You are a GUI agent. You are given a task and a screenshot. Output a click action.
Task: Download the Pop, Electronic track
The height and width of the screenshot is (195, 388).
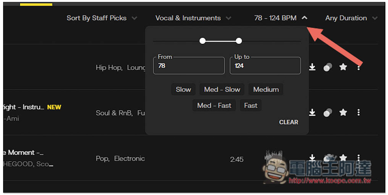pyautogui.click(x=312, y=157)
